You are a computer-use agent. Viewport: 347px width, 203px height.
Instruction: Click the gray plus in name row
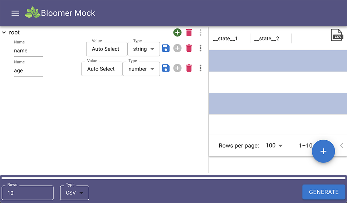177,48
